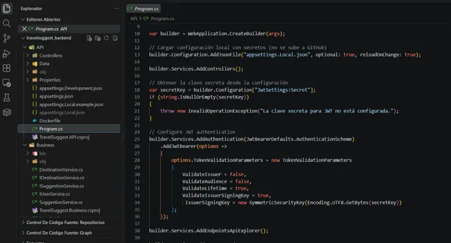Expand the Properties folder
Screen dimensions: 451x243
(28, 80)
